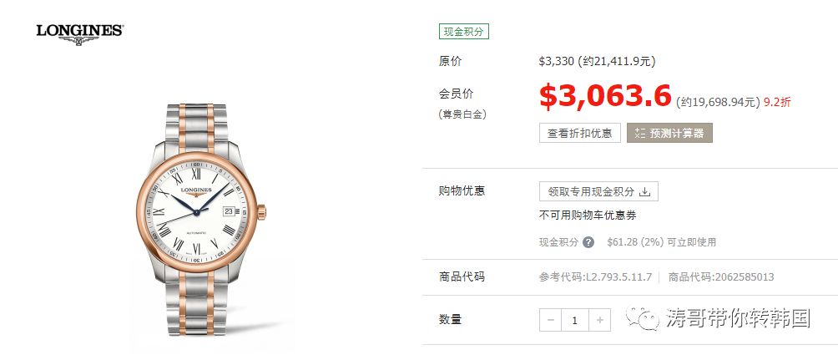Click the Longines brand logo
Image resolution: width=838 pixels, height=355 pixels.
pos(79,34)
